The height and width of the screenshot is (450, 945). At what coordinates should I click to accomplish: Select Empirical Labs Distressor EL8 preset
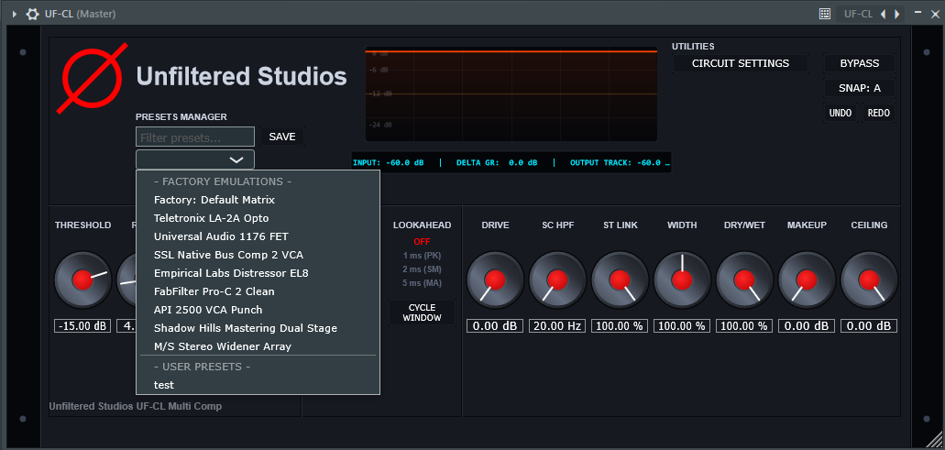click(x=258, y=273)
